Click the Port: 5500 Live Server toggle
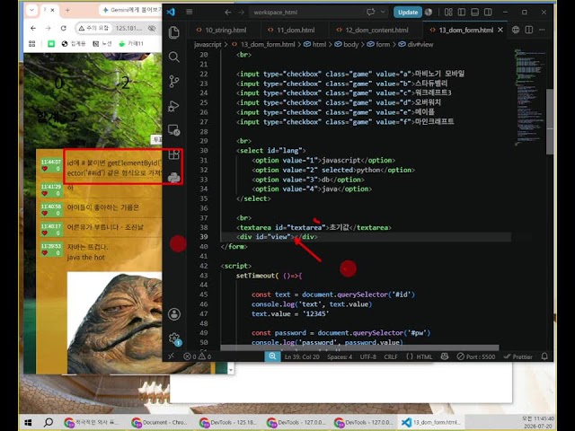575x431 pixels. point(476,356)
